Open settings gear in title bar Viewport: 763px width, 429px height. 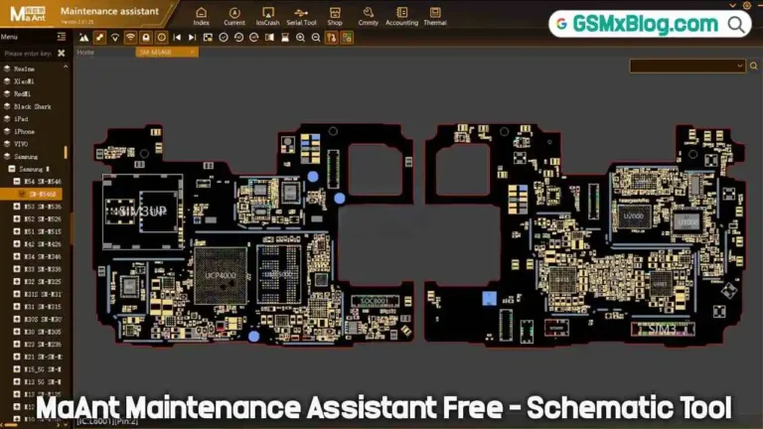pyautogui.click(x=747, y=5)
